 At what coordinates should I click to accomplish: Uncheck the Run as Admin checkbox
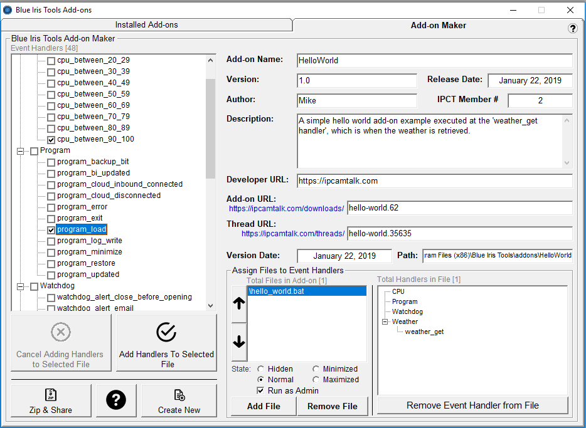[261, 390]
